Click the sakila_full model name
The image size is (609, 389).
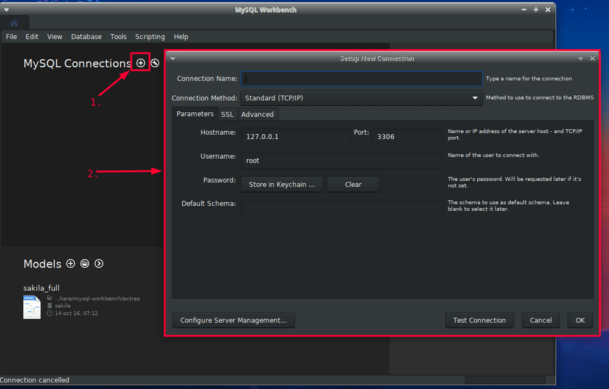point(41,288)
